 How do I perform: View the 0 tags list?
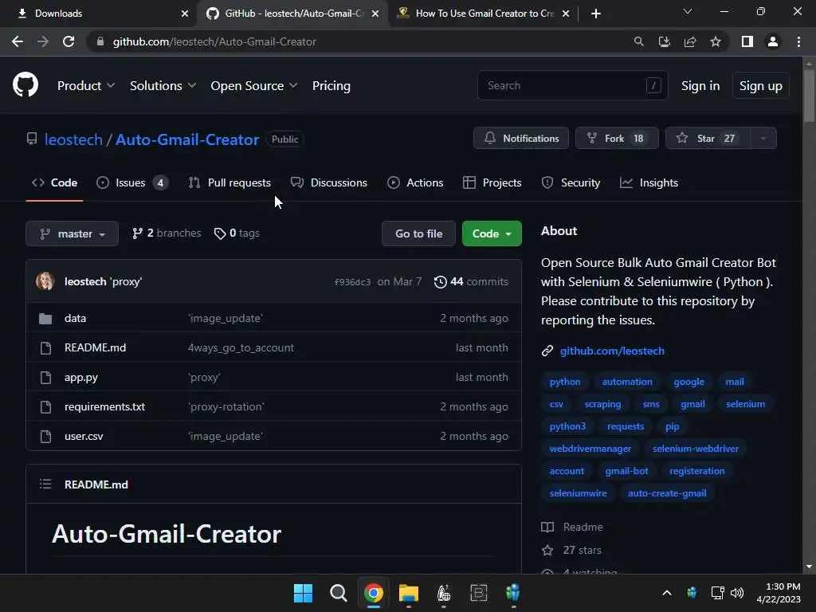click(237, 233)
